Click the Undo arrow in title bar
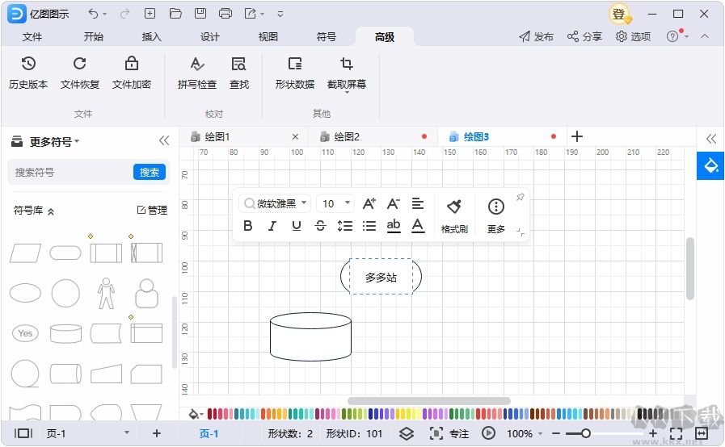 pos(94,14)
